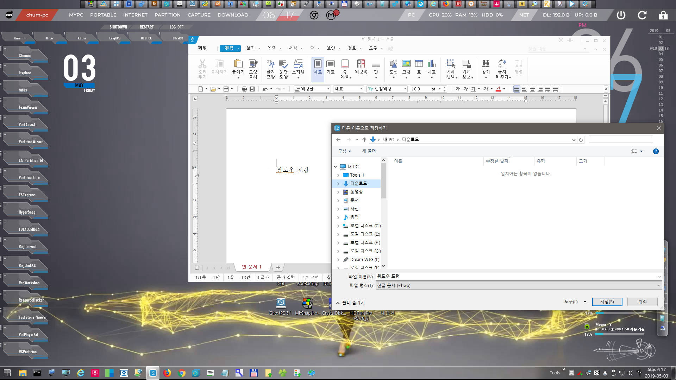Click the save diskette icon in toolbar
676x380 pixels.
226,89
